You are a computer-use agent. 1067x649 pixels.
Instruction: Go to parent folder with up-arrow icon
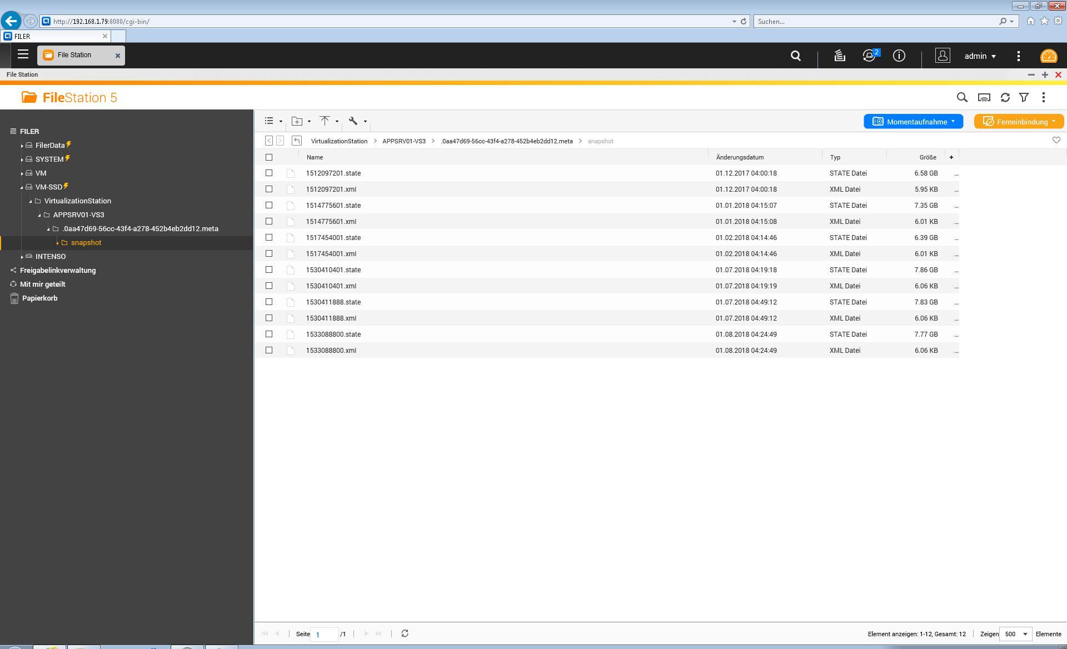[297, 141]
